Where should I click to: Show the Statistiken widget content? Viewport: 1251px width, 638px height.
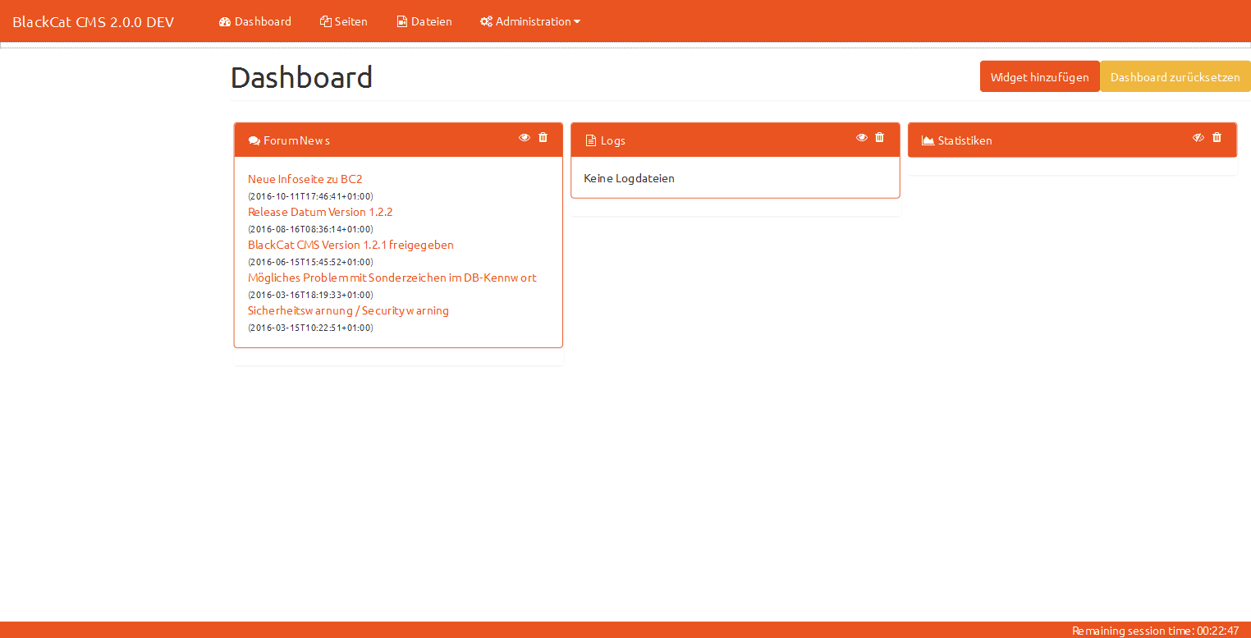[x=1198, y=137]
